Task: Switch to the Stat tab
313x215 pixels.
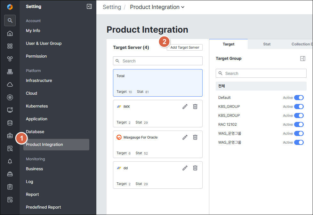Action: (267, 44)
